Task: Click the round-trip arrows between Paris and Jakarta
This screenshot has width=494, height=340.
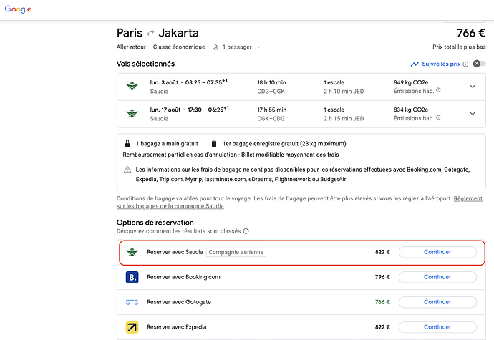Action: (x=150, y=33)
